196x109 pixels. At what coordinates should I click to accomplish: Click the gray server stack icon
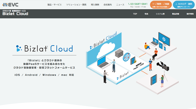(119, 53)
